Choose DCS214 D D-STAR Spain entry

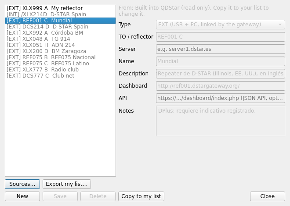(60, 27)
